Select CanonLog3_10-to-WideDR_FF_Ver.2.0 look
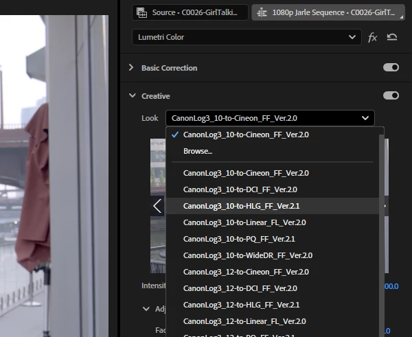The image size is (412, 337). tap(273, 255)
